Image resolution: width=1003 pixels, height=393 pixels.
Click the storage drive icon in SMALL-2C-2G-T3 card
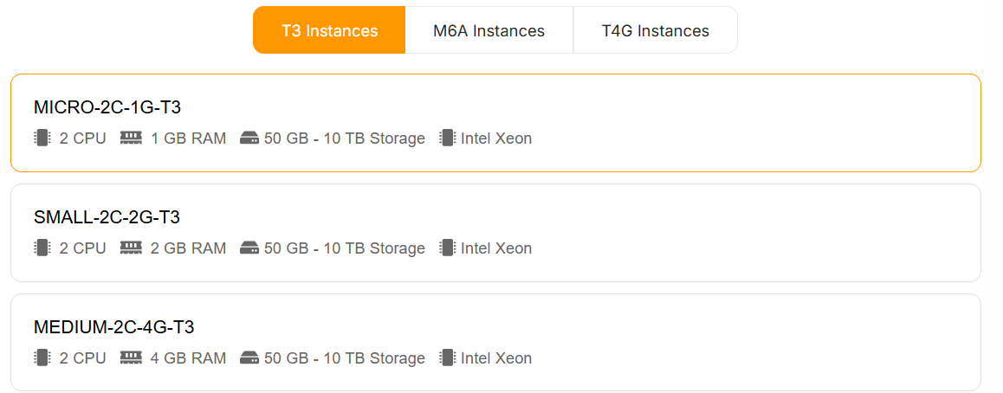(x=249, y=248)
